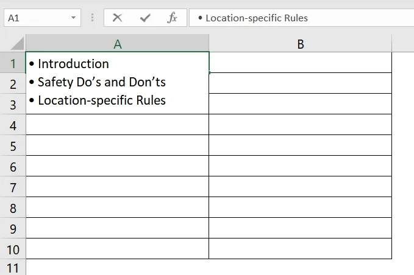
Task: Select the row 10 header
Action: tap(13, 249)
